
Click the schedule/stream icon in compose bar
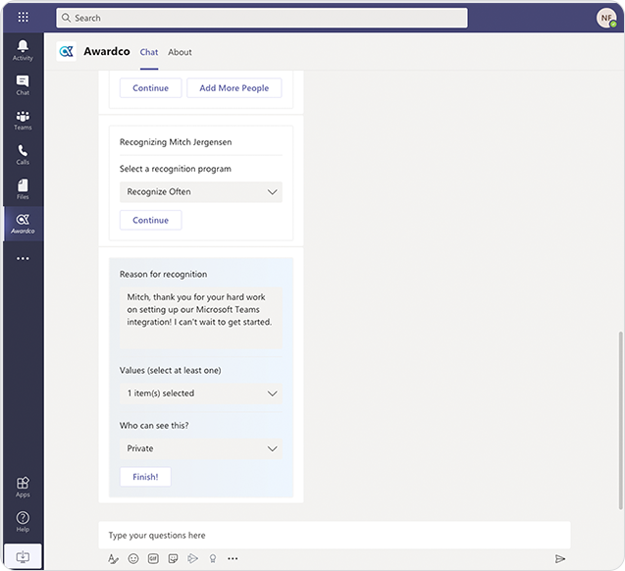point(193,558)
